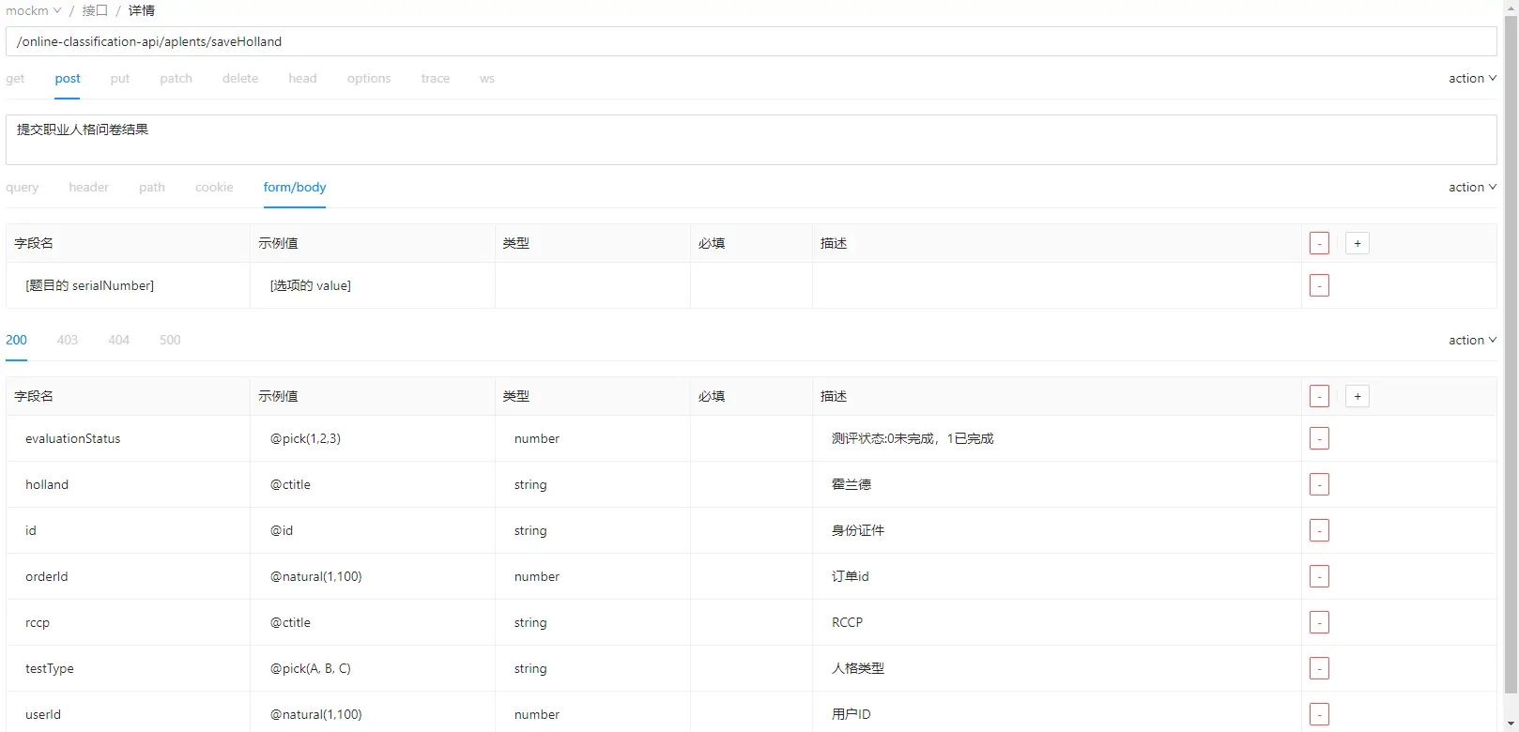Viewport: 1519px width, 732px height.
Task: Remove the testType row via minus button
Action: [x=1319, y=668]
